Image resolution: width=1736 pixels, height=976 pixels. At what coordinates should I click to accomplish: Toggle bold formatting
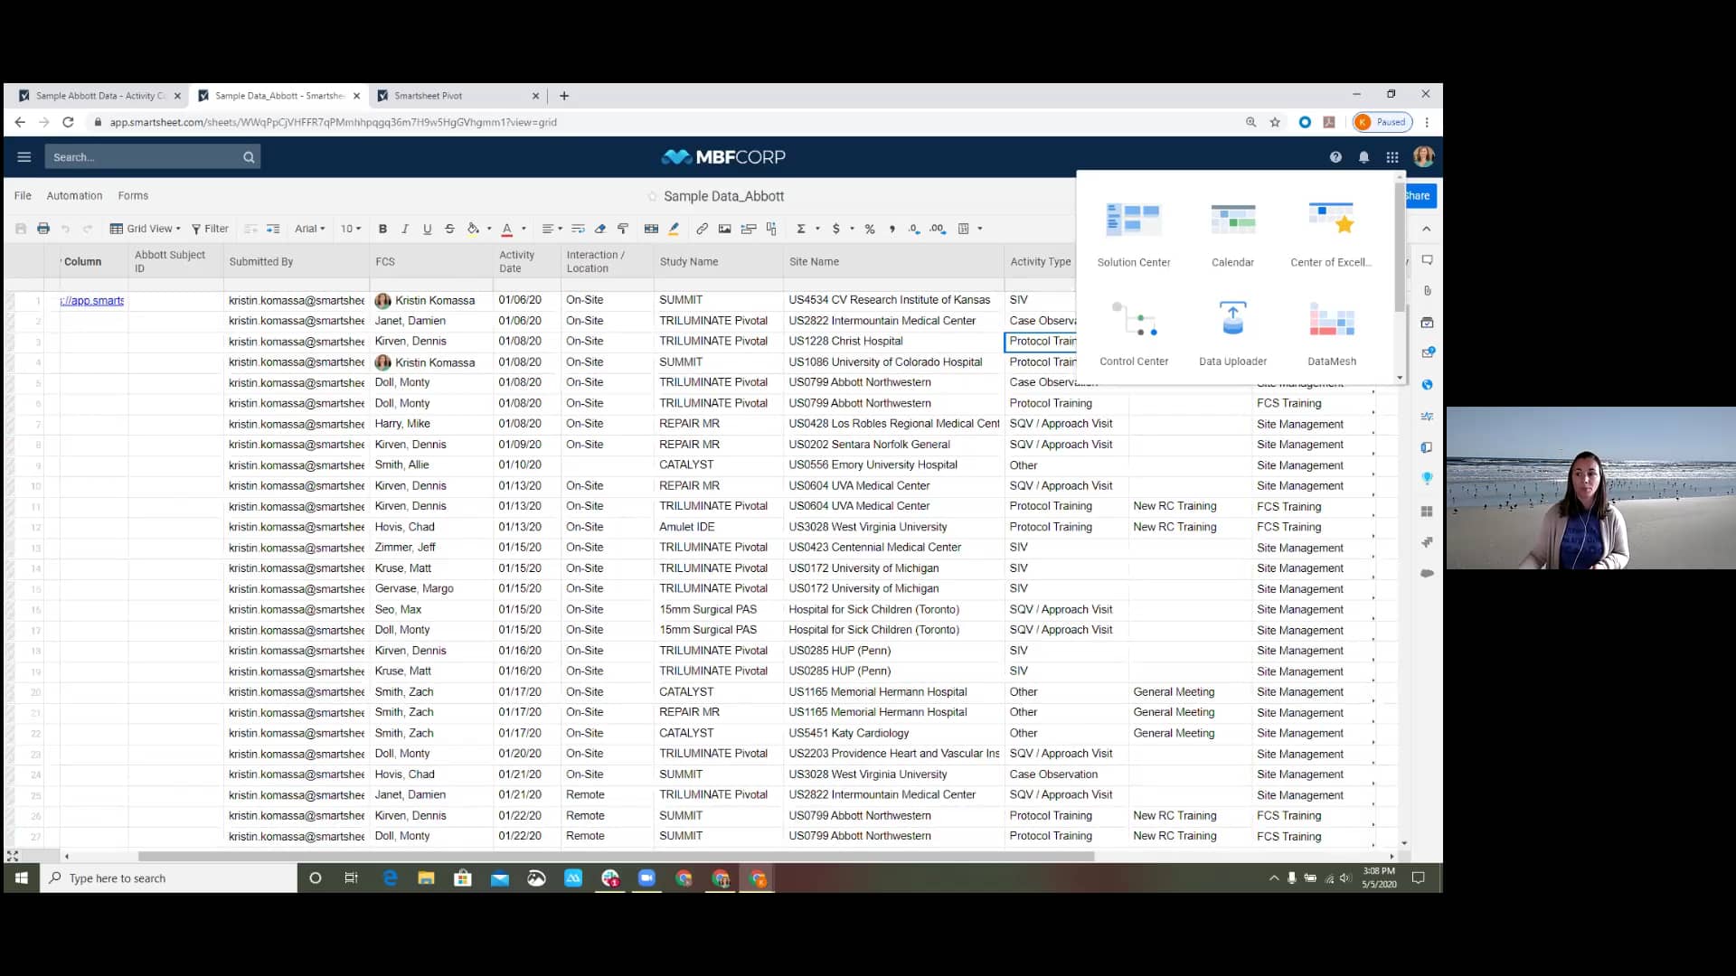click(382, 229)
